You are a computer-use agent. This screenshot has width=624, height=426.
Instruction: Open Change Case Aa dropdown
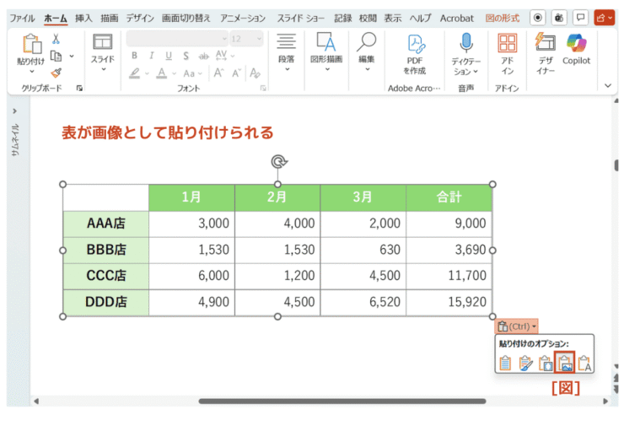click(192, 73)
